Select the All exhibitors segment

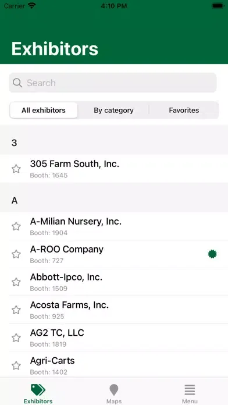[44, 111]
